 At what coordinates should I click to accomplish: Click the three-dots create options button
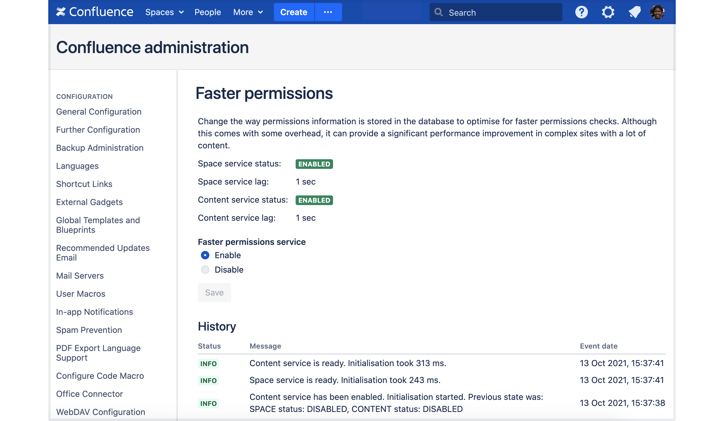(328, 12)
